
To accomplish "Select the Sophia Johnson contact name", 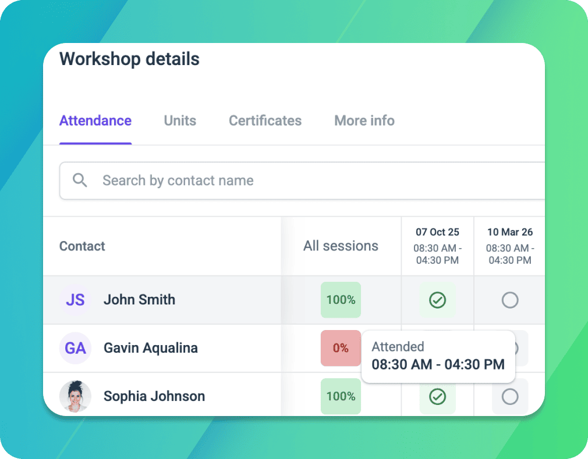I will click(154, 396).
